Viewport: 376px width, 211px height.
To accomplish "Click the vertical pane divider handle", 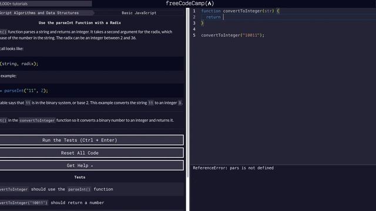I will click(188, 110).
